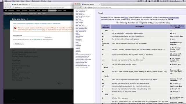Open Reports in Drupal admin toolbar
Screen dimensions: 186x104
pos(60,10)
